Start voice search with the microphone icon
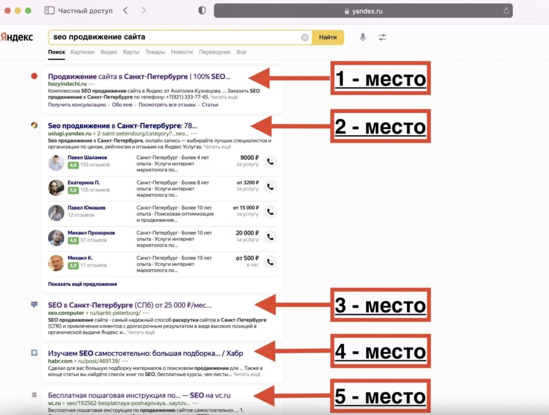The width and height of the screenshot is (549, 415). pos(363,37)
